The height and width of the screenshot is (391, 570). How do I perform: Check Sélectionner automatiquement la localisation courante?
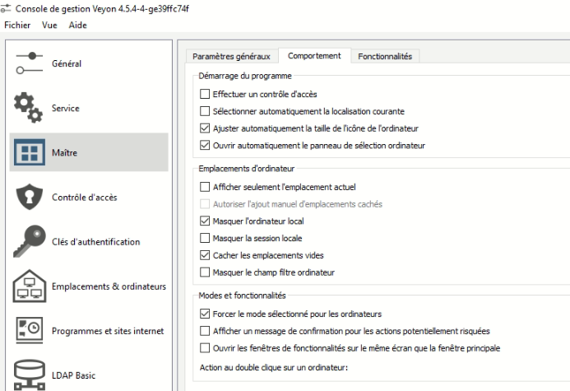pyautogui.click(x=205, y=111)
